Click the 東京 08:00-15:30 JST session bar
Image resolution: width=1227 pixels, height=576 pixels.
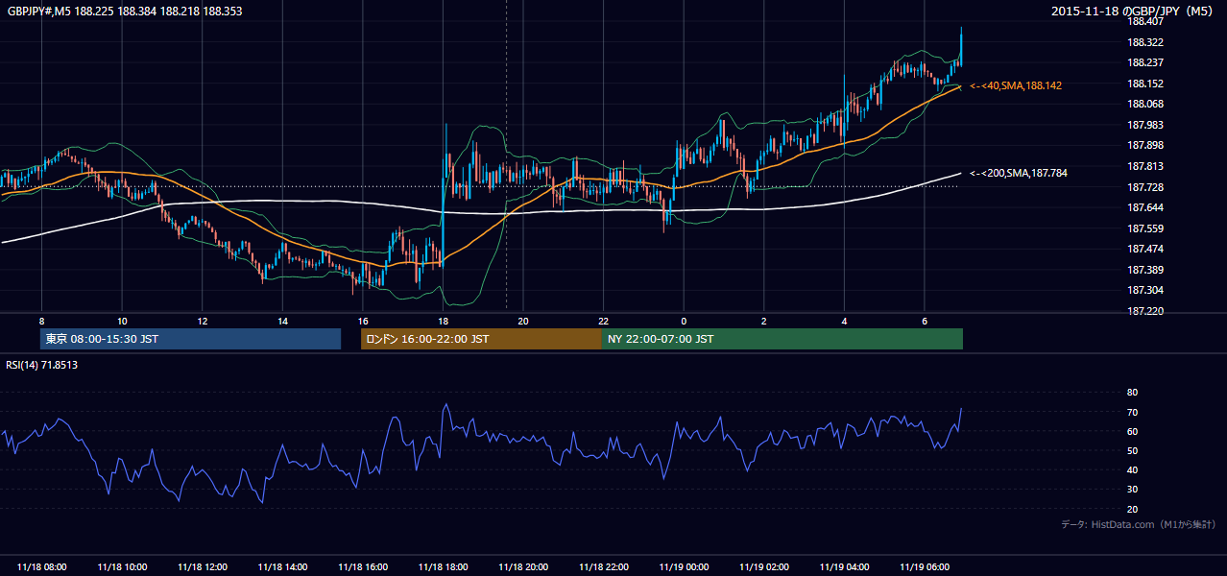tap(190, 339)
